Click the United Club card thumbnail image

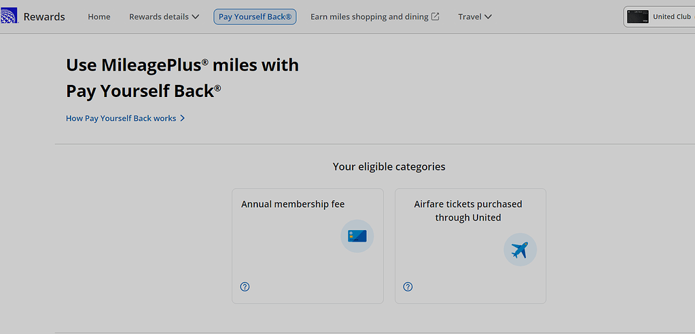click(x=638, y=17)
